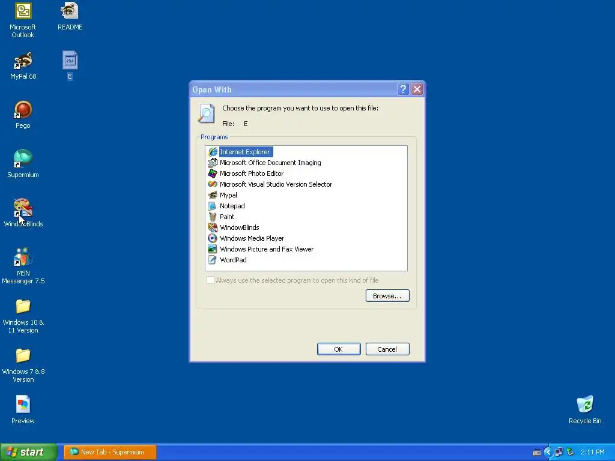Choose WindowBlinds from the Programs list
The height and width of the screenshot is (461, 615).
239,227
